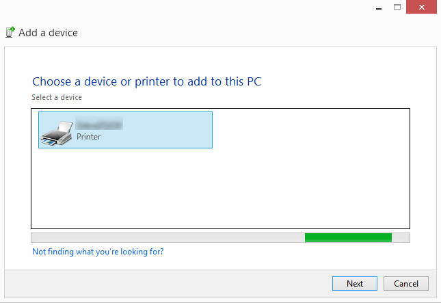Viewport: 441px width, 303px height.
Task: Click the 'Select a device' label
Action: point(57,98)
